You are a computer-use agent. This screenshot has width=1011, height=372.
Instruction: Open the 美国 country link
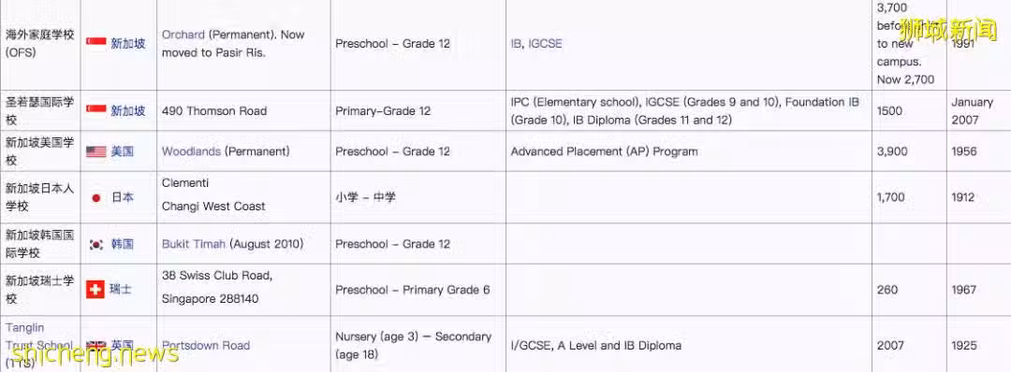click(x=123, y=152)
